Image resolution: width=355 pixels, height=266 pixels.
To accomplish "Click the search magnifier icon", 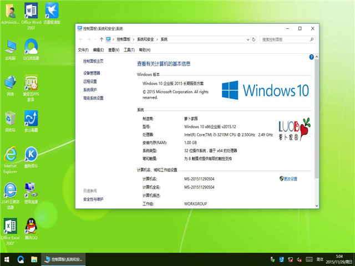I will [x=312, y=39].
